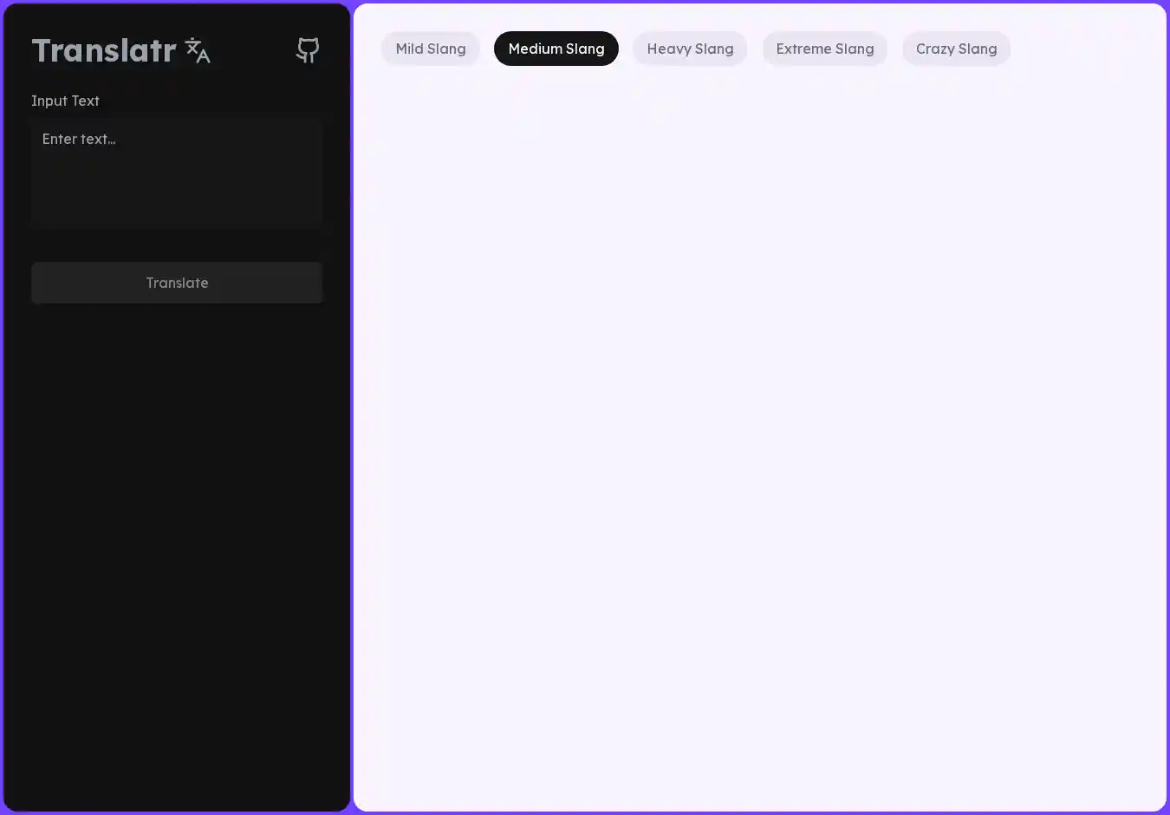1170x815 pixels.
Task: Choose the Extreme Slang level
Action: 824,49
